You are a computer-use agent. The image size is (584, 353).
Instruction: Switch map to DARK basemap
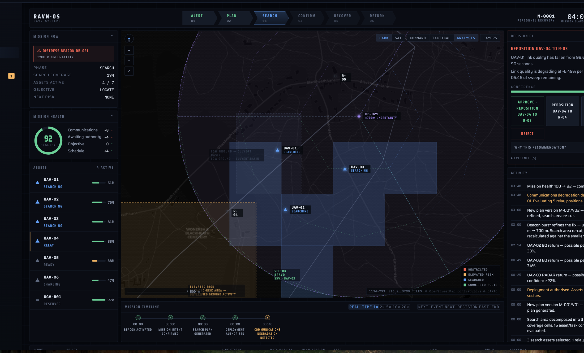point(384,38)
